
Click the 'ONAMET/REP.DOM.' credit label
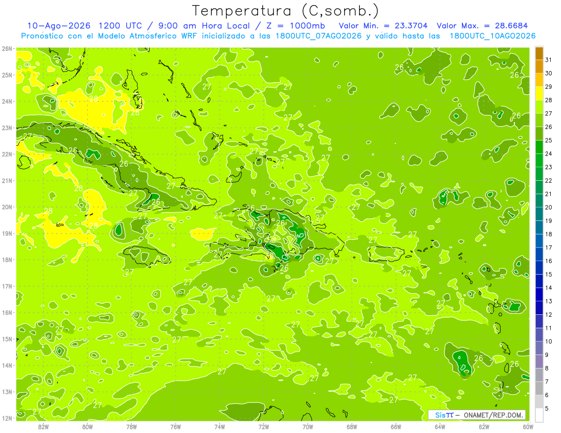pyautogui.click(x=493, y=415)
